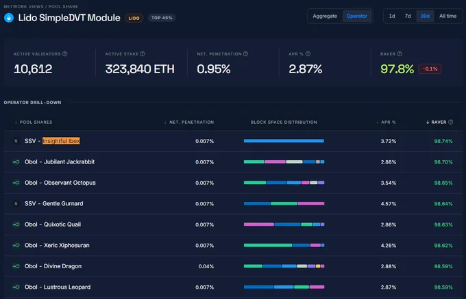Screen dimensions: 466x299
Task: Open RAVER help icon in stats panel
Action: (x=400, y=53)
